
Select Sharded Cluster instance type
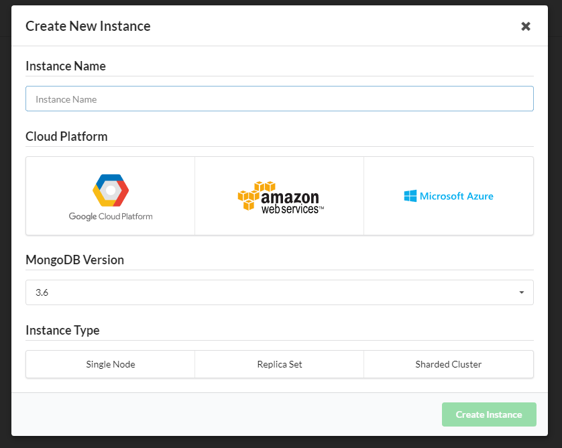pos(449,364)
